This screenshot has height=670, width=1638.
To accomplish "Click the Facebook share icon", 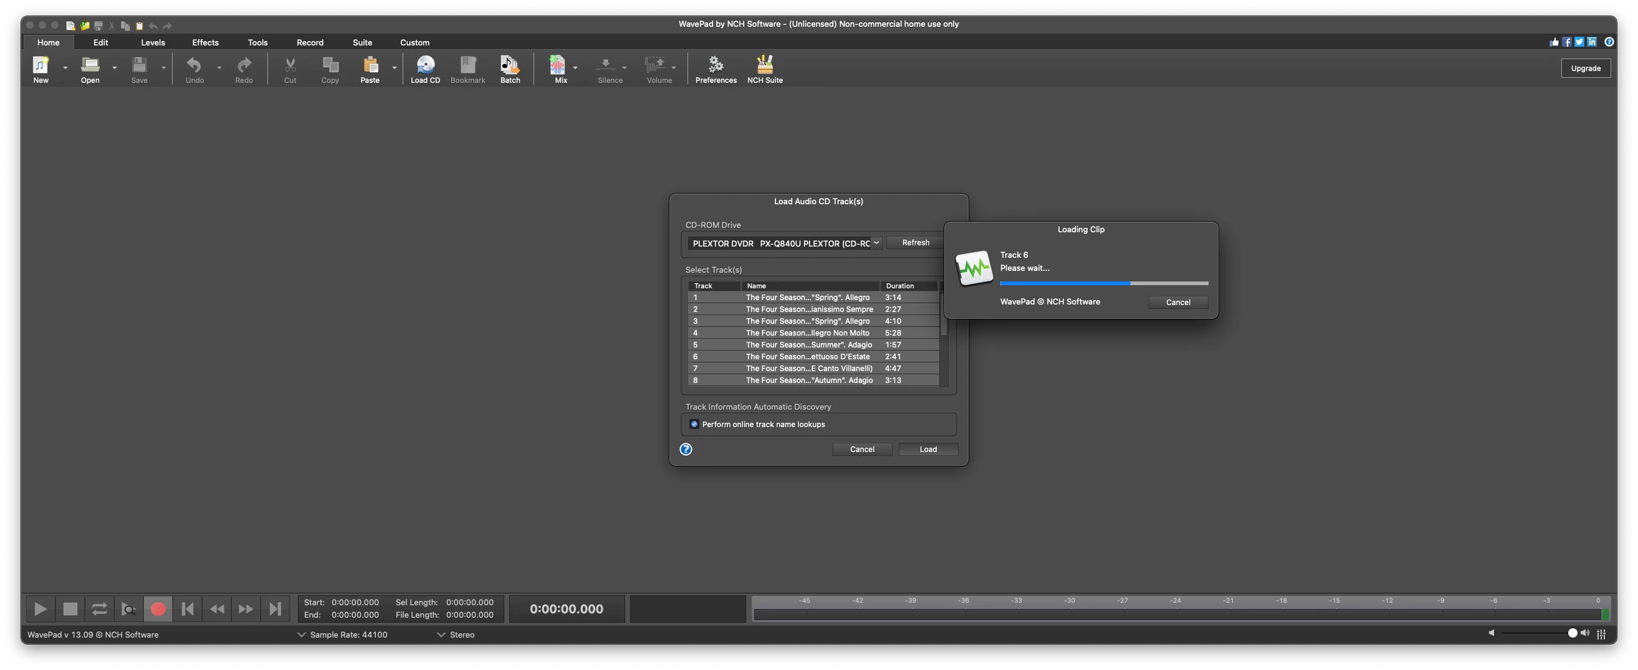I will (1567, 42).
